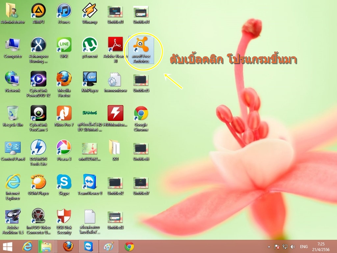
Task: Select the Untitled2 image thumbnail
Action: tap(116, 186)
